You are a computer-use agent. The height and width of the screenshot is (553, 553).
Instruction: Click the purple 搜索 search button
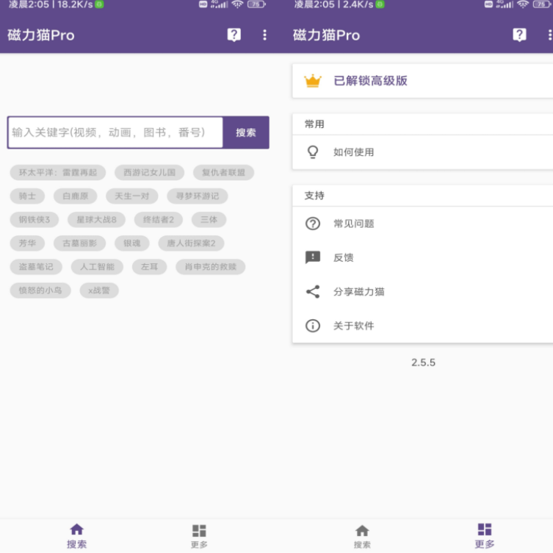246,132
